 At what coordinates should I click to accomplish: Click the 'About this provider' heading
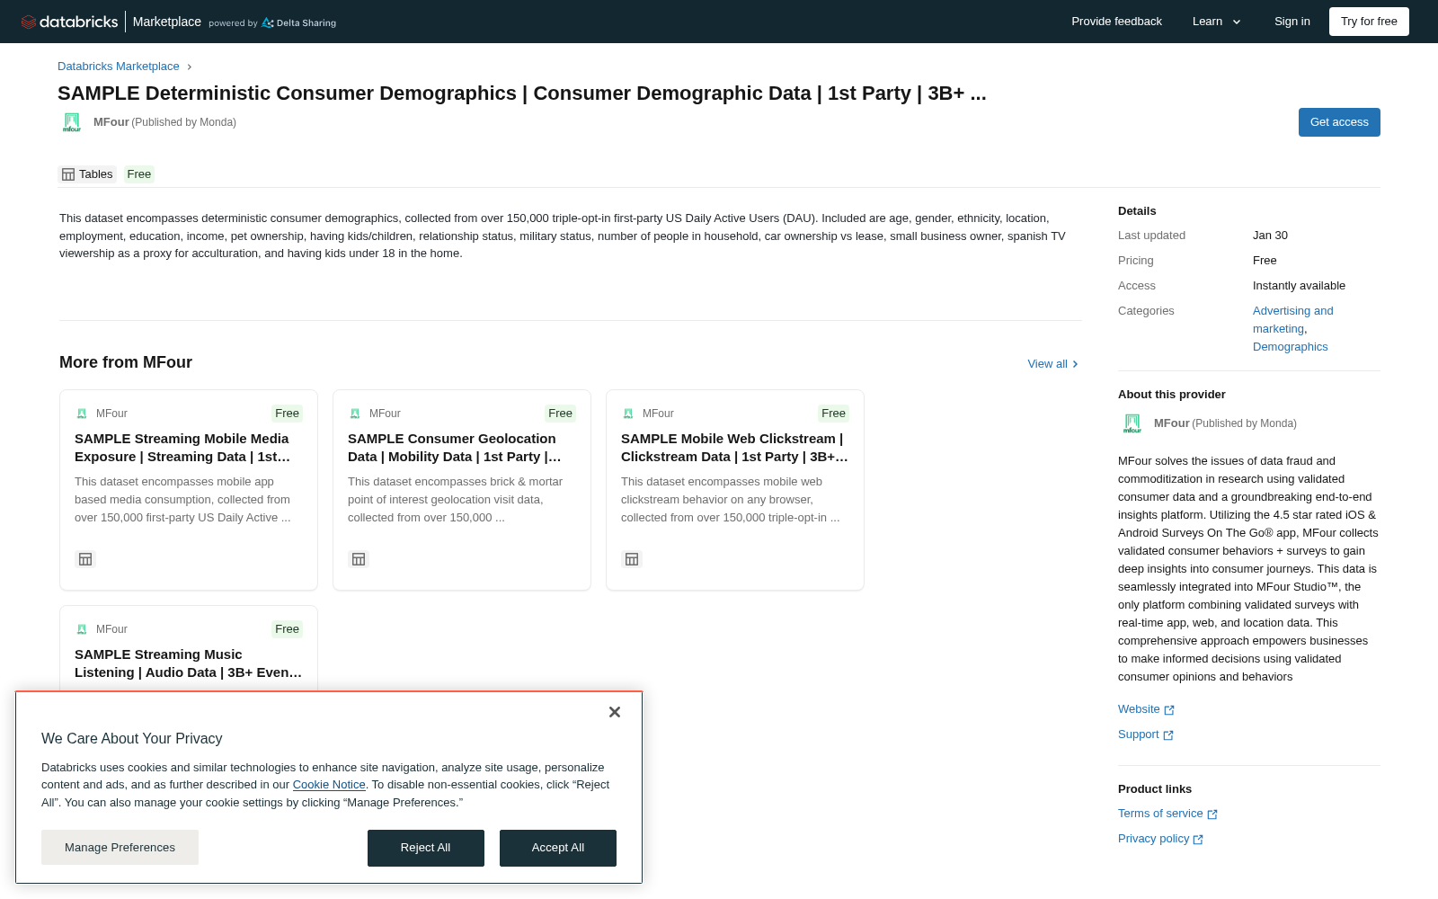click(x=1172, y=395)
